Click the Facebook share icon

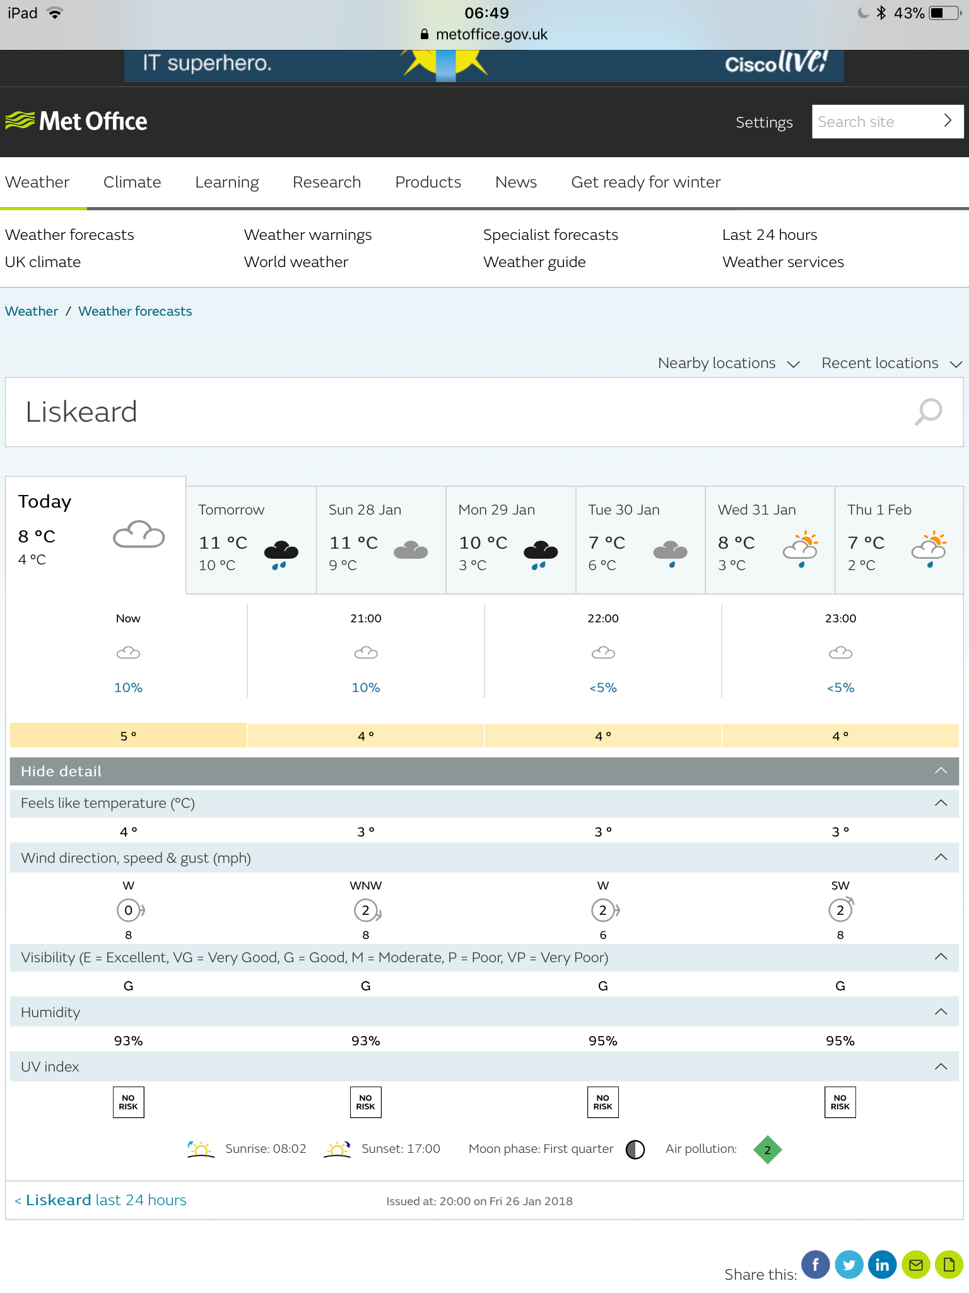point(815,1265)
